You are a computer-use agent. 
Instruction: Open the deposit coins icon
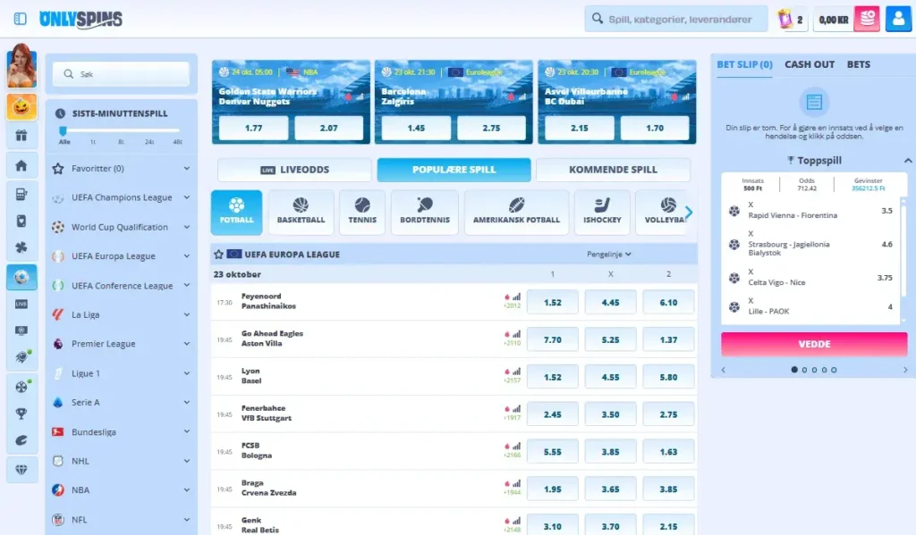[x=867, y=19]
